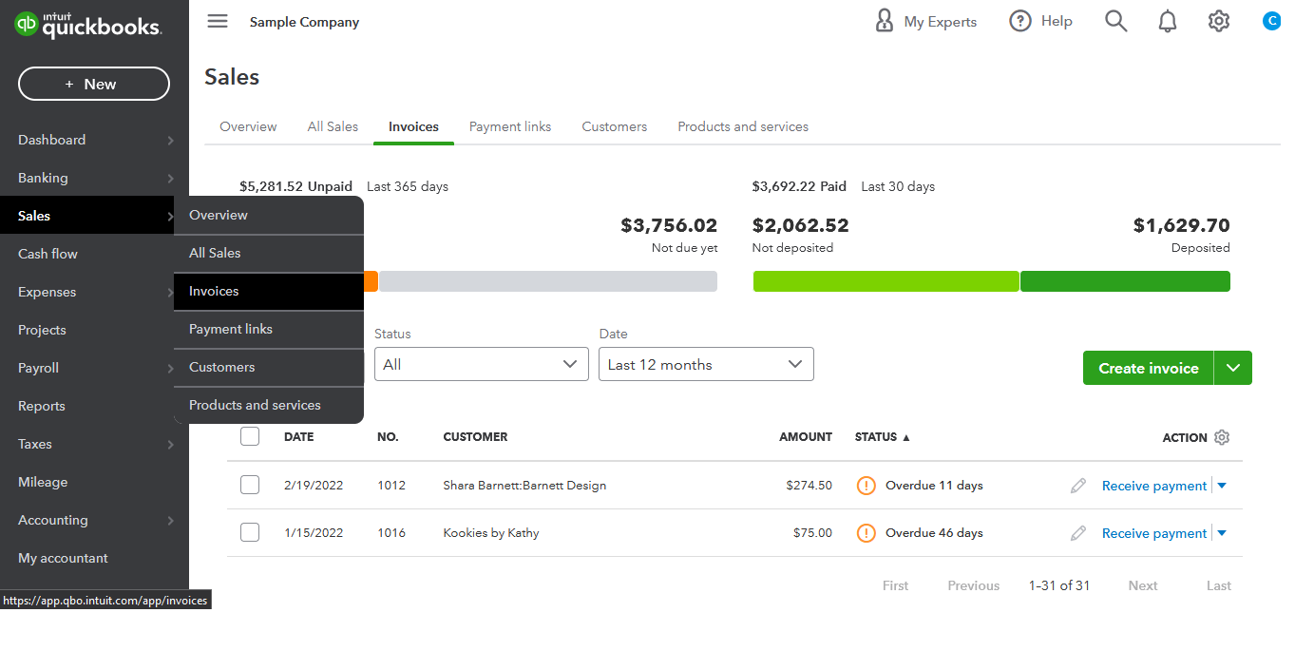This screenshot has height=651, width=1295.
Task: Click the QuickBooks logo
Action: click(88, 25)
